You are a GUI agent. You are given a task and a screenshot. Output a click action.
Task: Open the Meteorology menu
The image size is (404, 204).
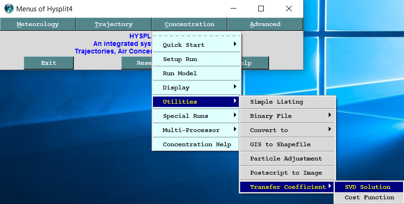point(38,24)
